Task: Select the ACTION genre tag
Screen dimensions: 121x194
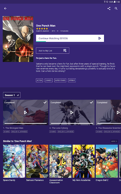Action: click(40, 80)
